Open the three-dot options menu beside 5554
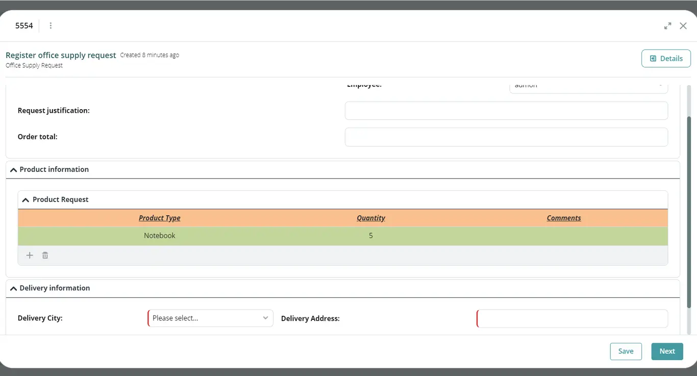Image resolution: width=697 pixels, height=376 pixels. (51, 26)
